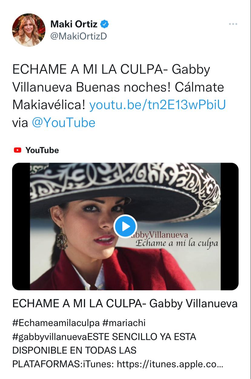This screenshot has width=251, height=379.
Task: Open Maki Ortiz's profile picture
Action: pos(29,30)
